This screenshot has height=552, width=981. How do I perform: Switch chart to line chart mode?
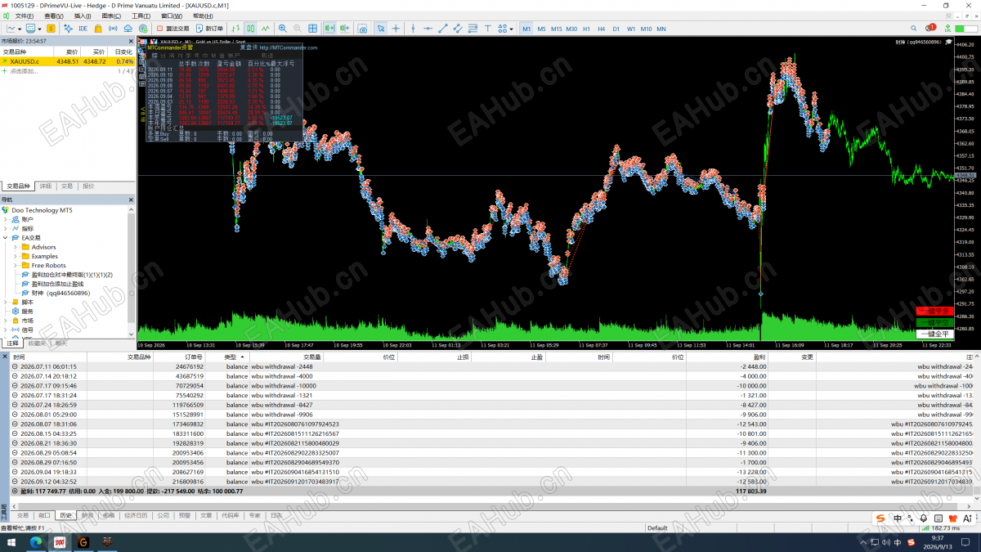click(x=267, y=29)
